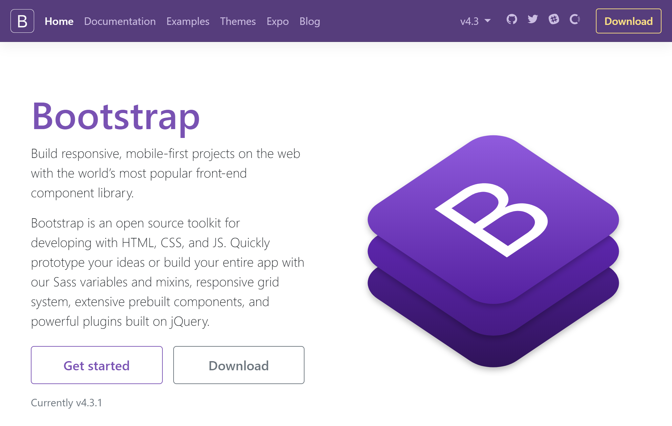Click the version history dropdown arrow
The height and width of the screenshot is (426, 672).
tap(488, 21)
